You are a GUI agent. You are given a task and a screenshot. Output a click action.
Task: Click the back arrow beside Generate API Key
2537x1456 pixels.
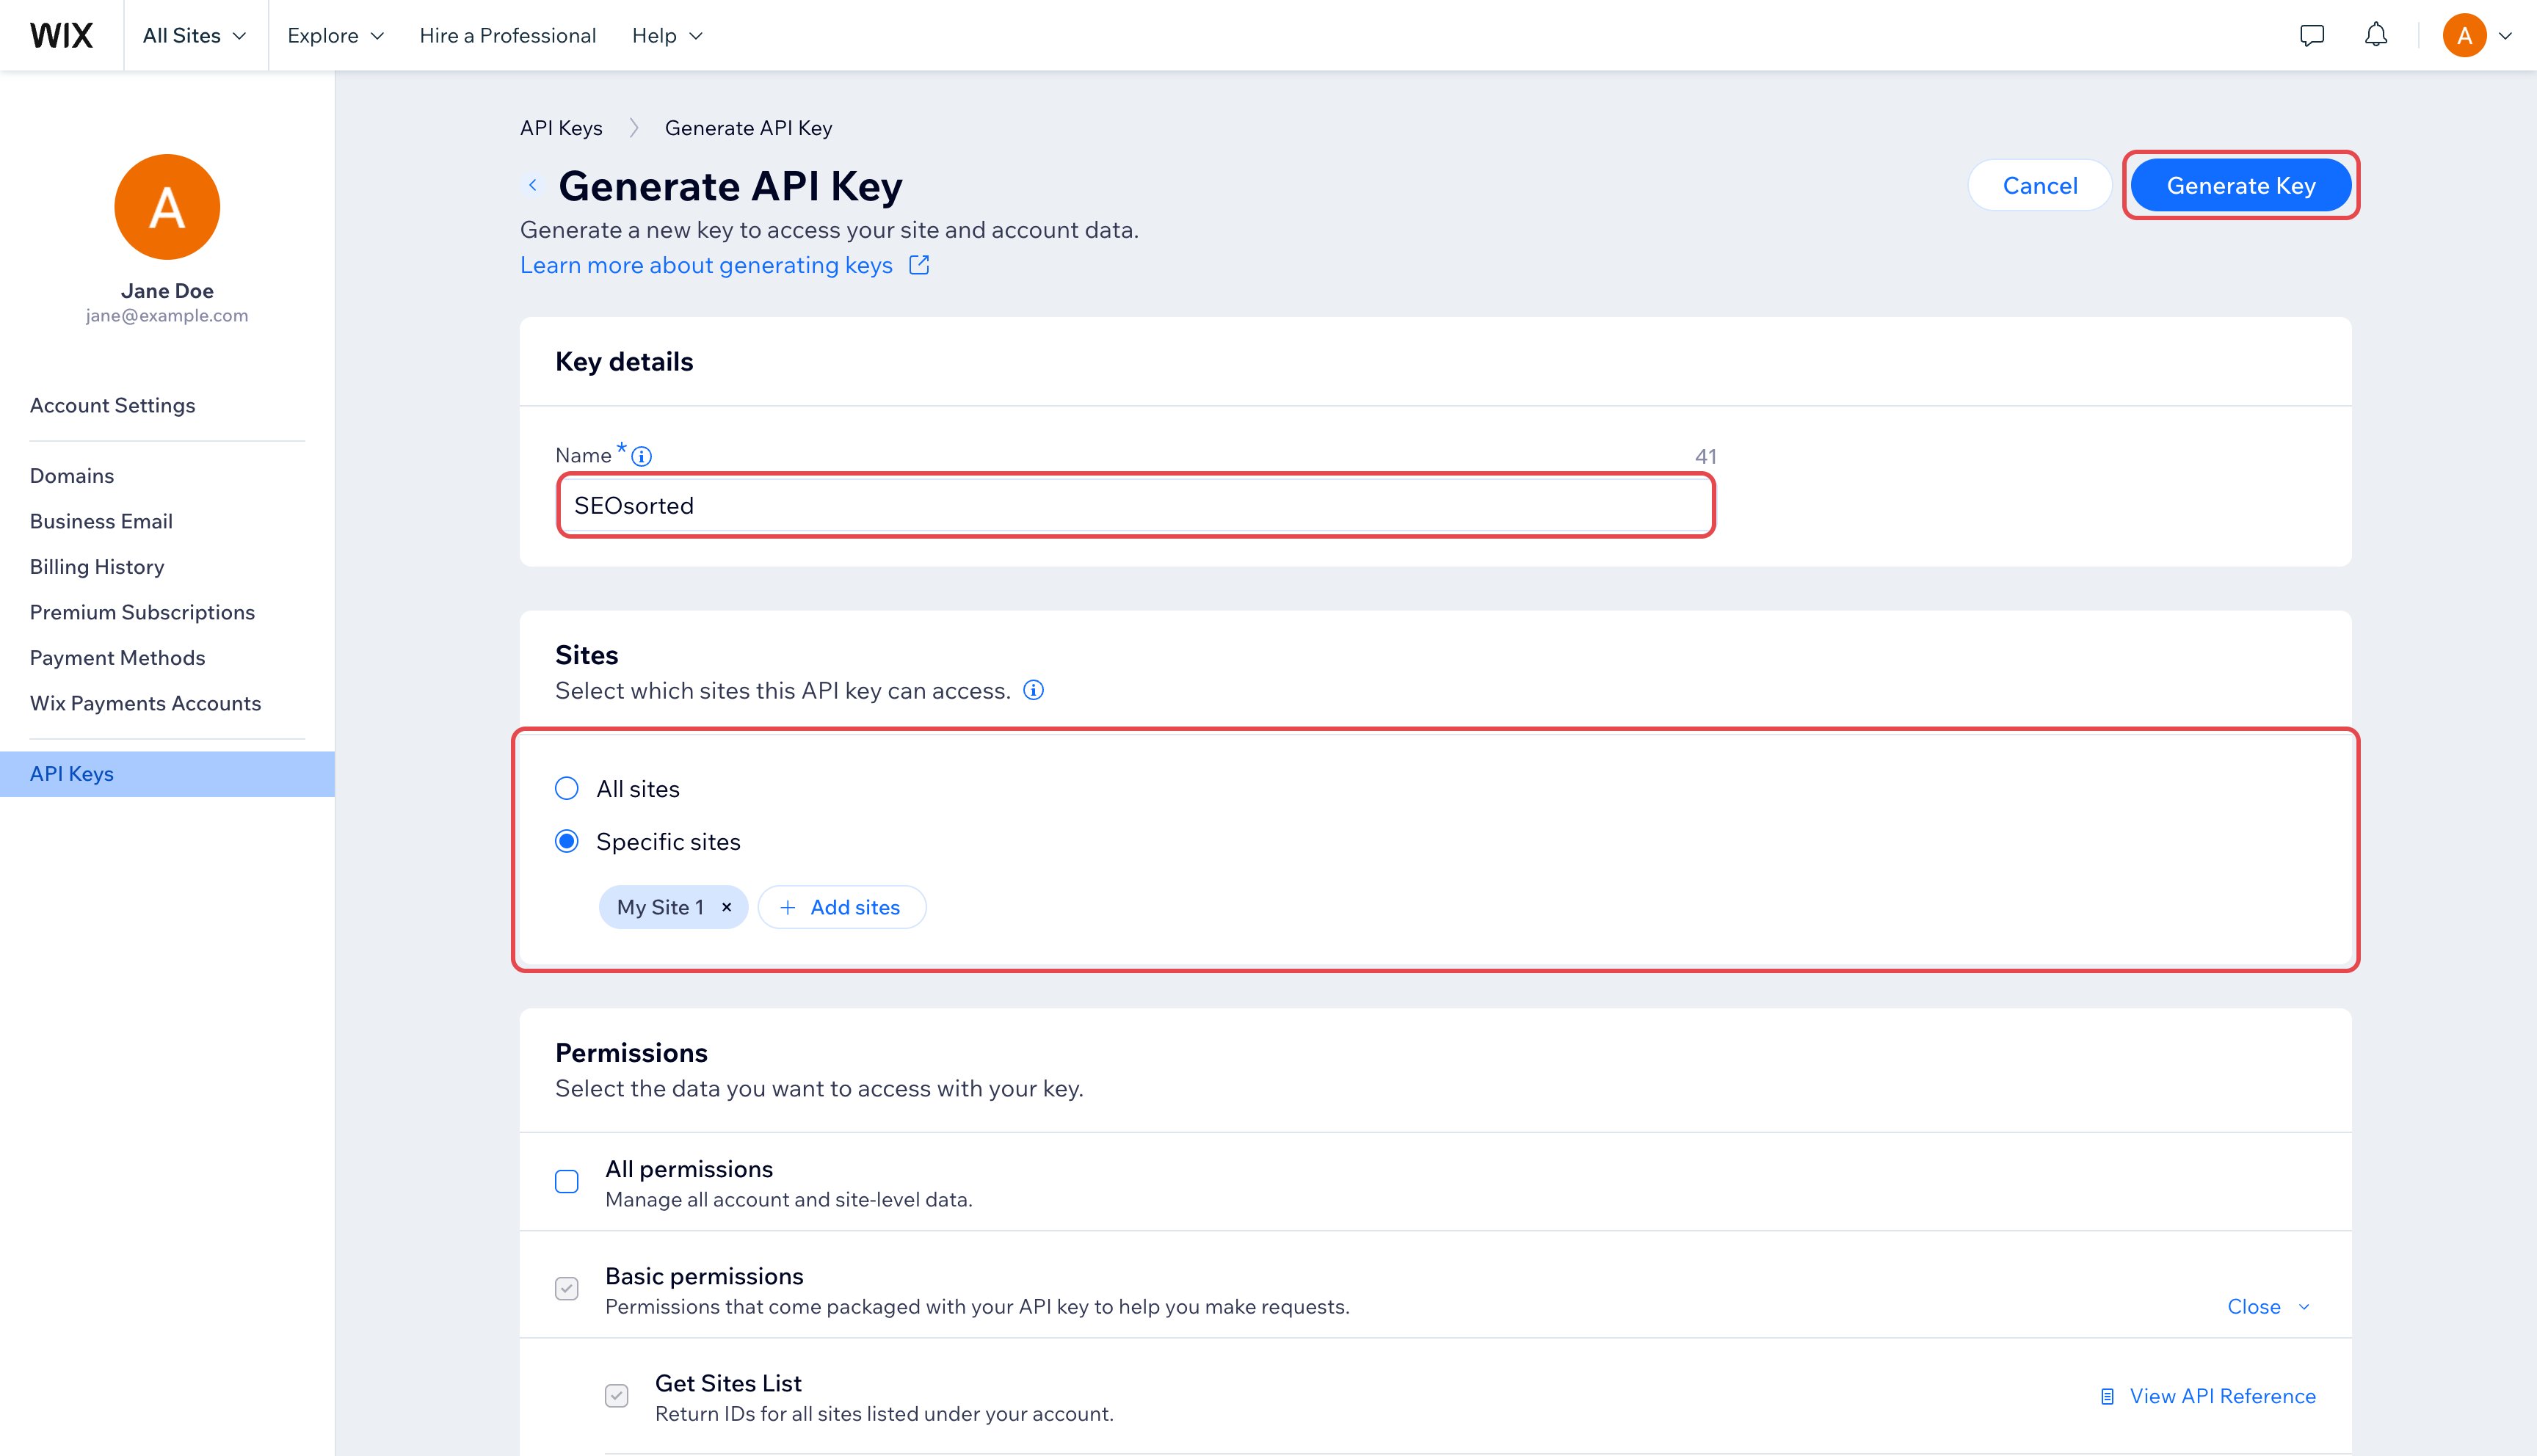coord(533,185)
